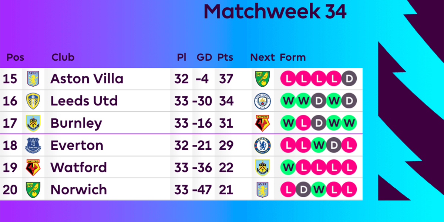This screenshot has height=222, width=444.
Task: Select the Aston Villa club name
Action: click(87, 79)
